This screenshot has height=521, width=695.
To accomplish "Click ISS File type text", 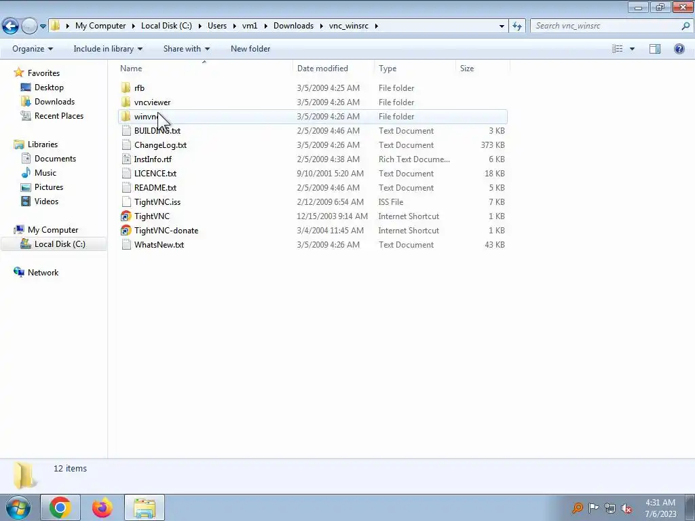I will 390,202.
